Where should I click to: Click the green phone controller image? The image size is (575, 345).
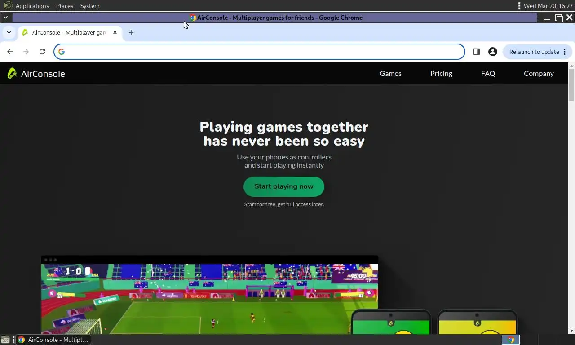(x=391, y=323)
